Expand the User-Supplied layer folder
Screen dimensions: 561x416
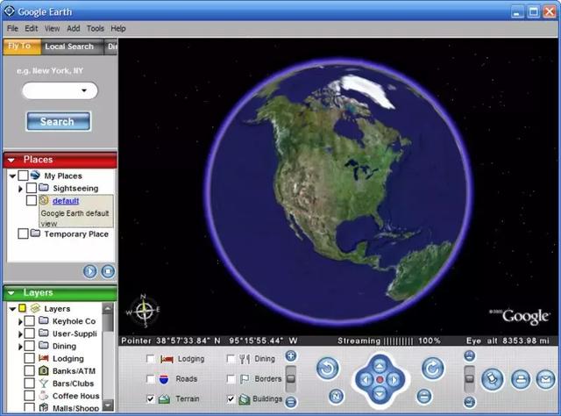[20, 334]
